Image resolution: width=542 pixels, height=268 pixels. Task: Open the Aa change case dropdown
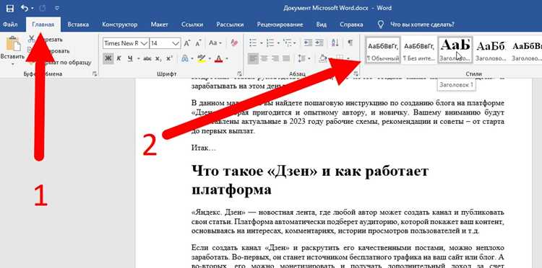[215, 43]
